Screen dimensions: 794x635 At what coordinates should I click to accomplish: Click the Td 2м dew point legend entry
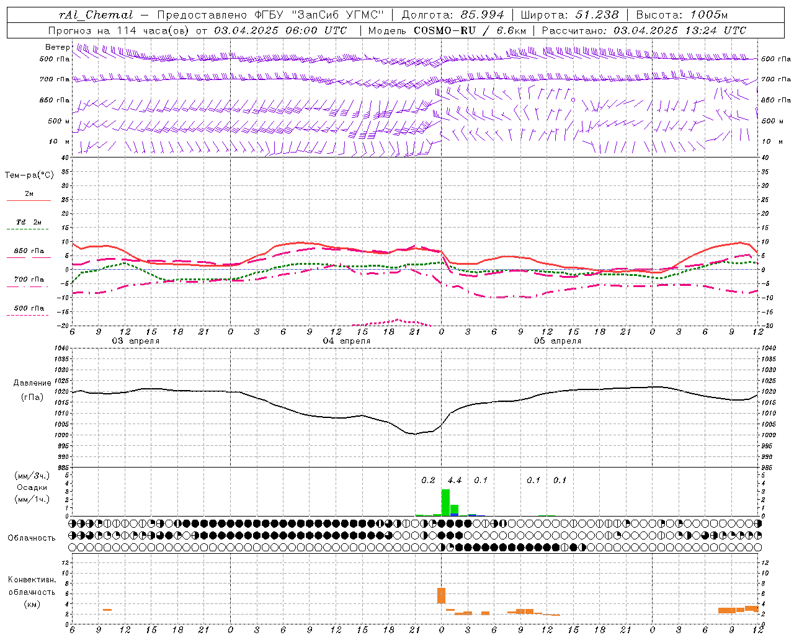pos(29,222)
